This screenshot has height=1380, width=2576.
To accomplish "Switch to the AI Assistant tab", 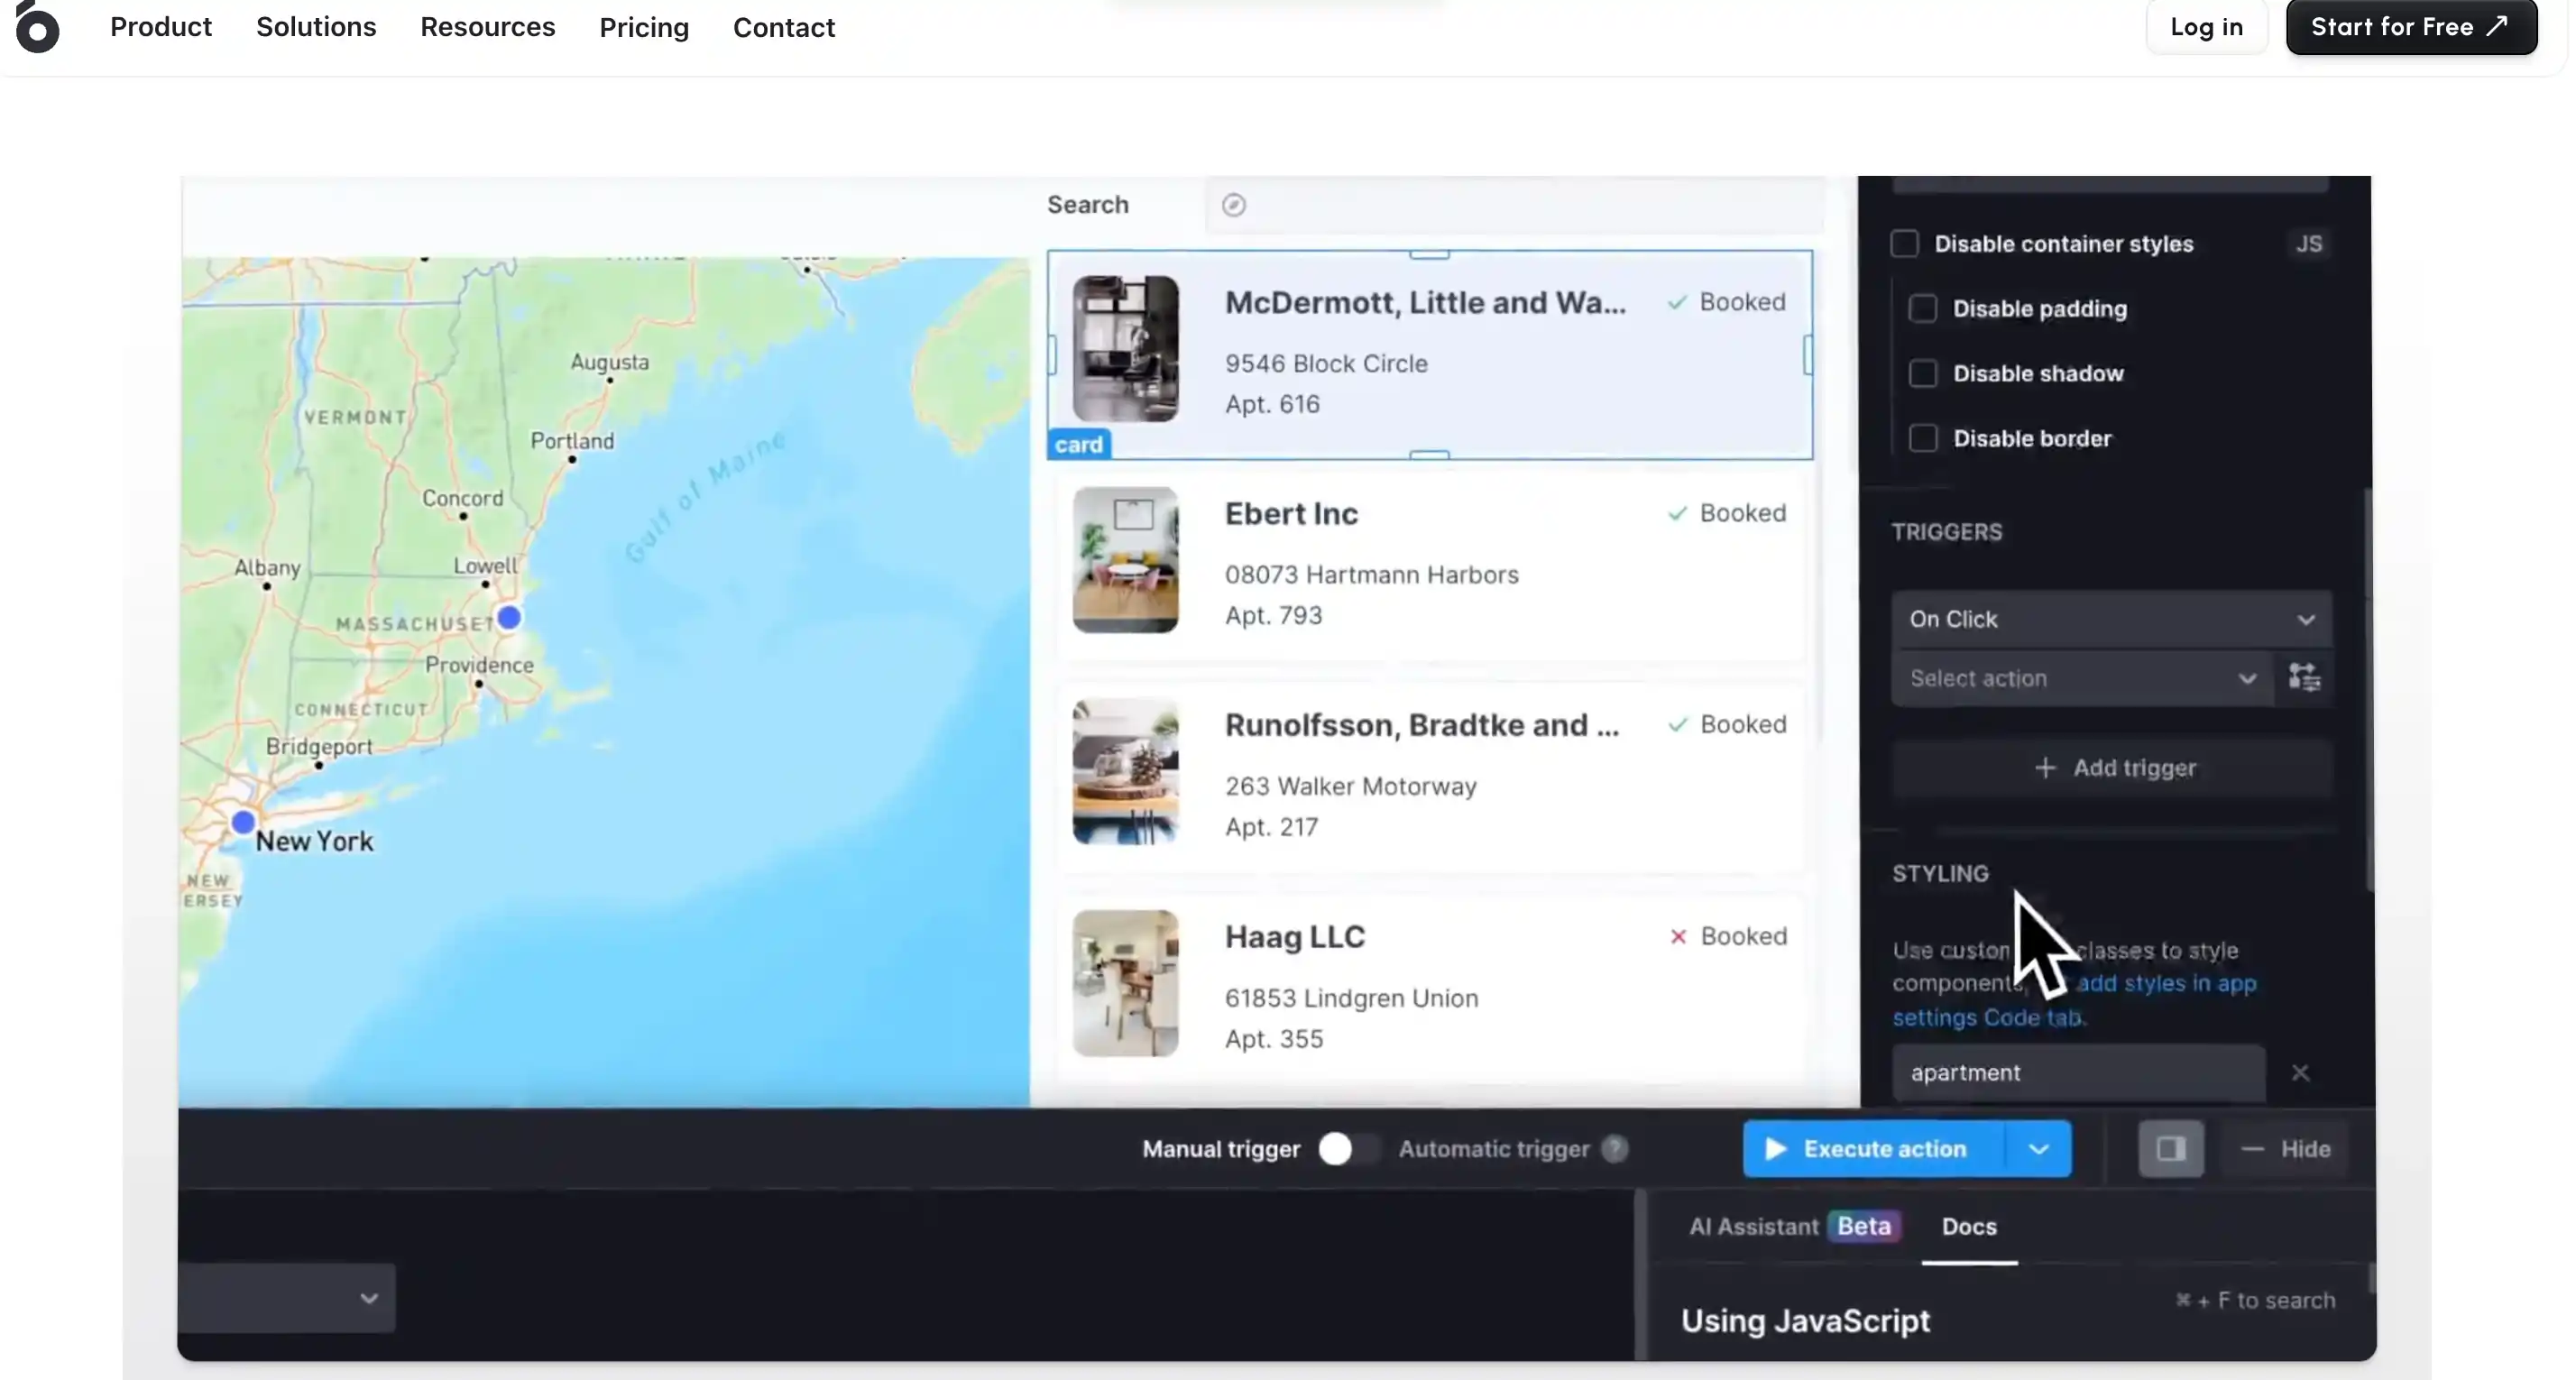I will click(1795, 1227).
